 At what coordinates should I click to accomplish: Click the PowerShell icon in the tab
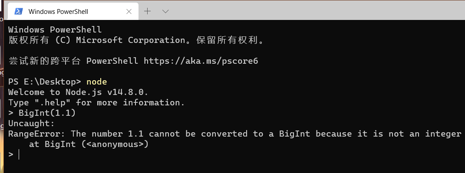[x=19, y=12]
